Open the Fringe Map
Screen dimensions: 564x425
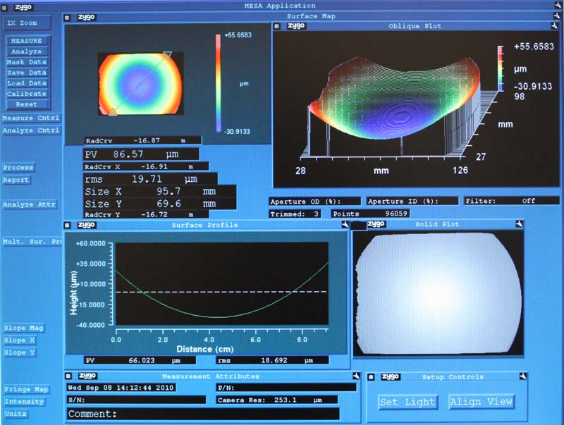[x=26, y=389]
